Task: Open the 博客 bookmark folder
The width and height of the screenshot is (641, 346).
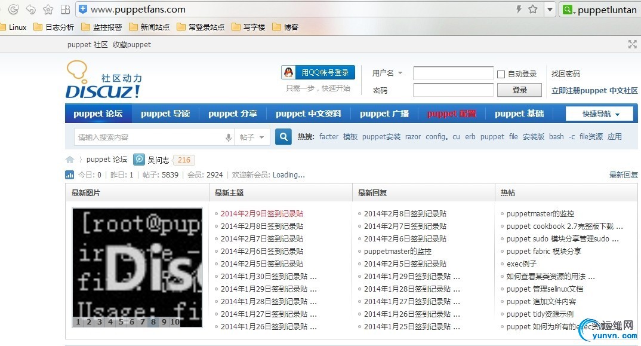Action: 285,27
